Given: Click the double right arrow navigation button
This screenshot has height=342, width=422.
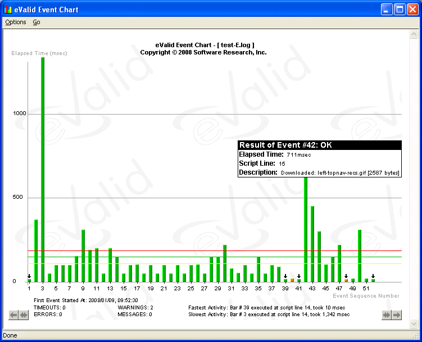Looking at the screenshot, I should click(387, 315).
